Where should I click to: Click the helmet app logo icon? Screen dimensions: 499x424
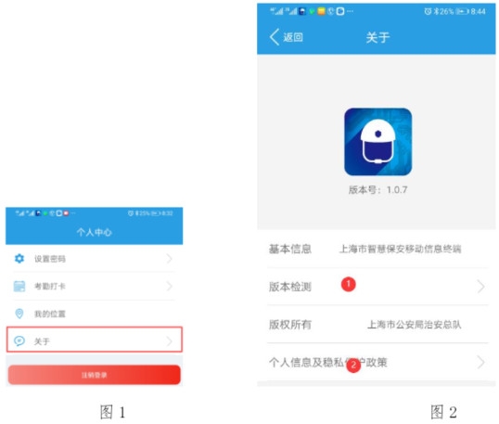click(x=377, y=142)
